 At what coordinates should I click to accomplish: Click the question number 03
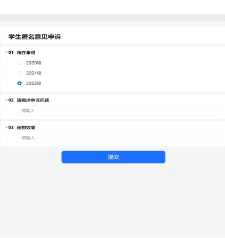coord(11,127)
